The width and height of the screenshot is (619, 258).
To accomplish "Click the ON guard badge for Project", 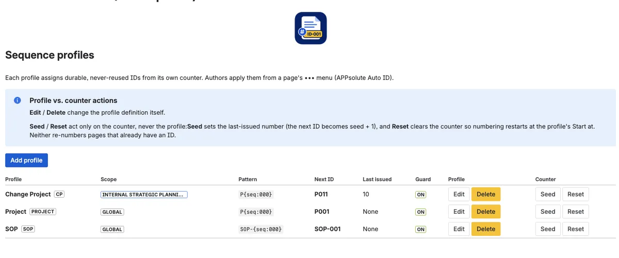I will [421, 212].
